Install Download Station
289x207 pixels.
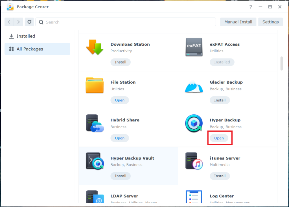point(121,62)
